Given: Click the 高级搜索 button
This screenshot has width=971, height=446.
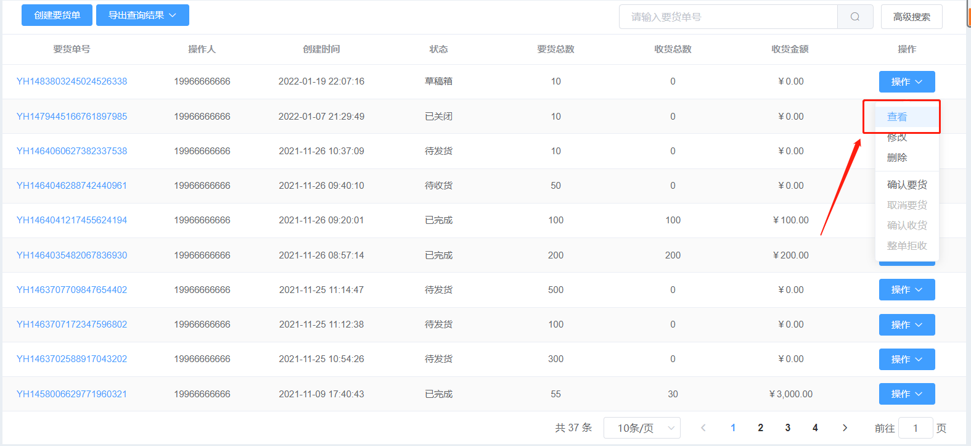Looking at the screenshot, I should (912, 17).
